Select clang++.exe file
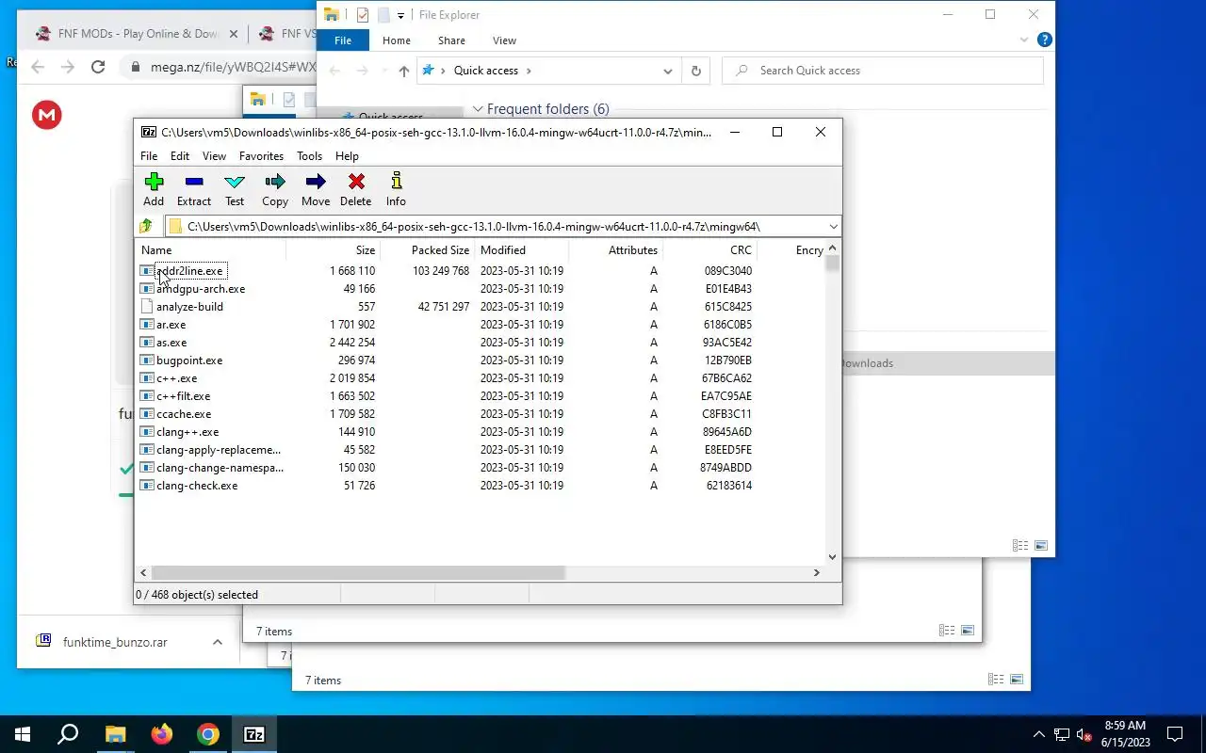This screenshot has width=1206, height=753. tap(187, 432)
